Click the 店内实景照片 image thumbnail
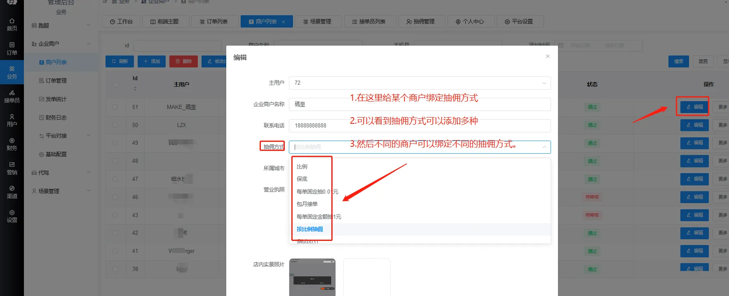Viewport: 729px width, 296px height. tap(312, 277)
